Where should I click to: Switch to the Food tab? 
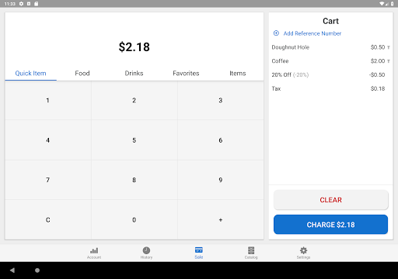(82, 74)
